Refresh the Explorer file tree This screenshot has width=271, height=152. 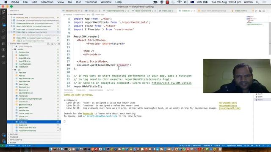[x=55, y=44]
